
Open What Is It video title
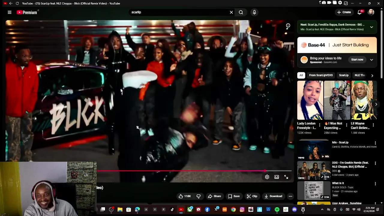tap(338, 183)
